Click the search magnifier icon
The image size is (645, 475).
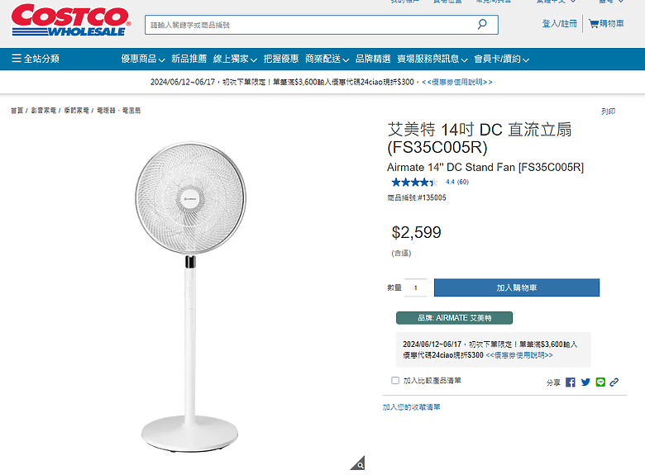pyautogui.click(x=482, y=24)
